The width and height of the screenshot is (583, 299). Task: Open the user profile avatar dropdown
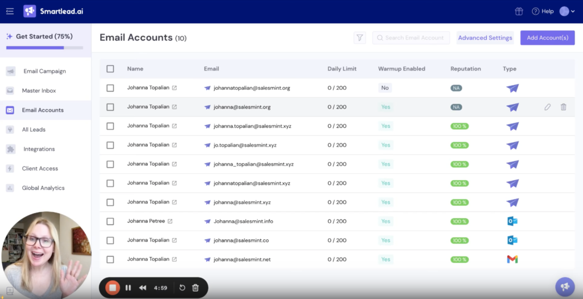pos(567,11)
